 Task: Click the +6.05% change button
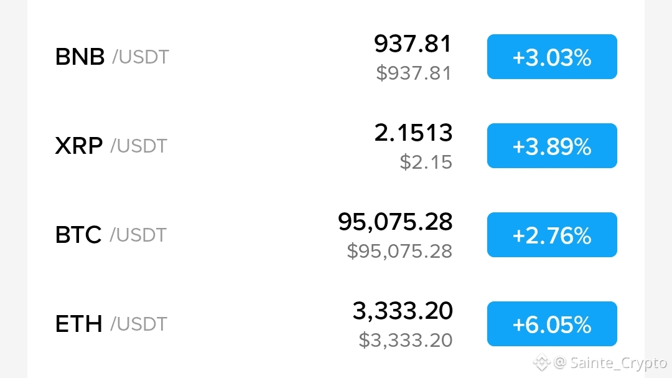pos(552,324)
